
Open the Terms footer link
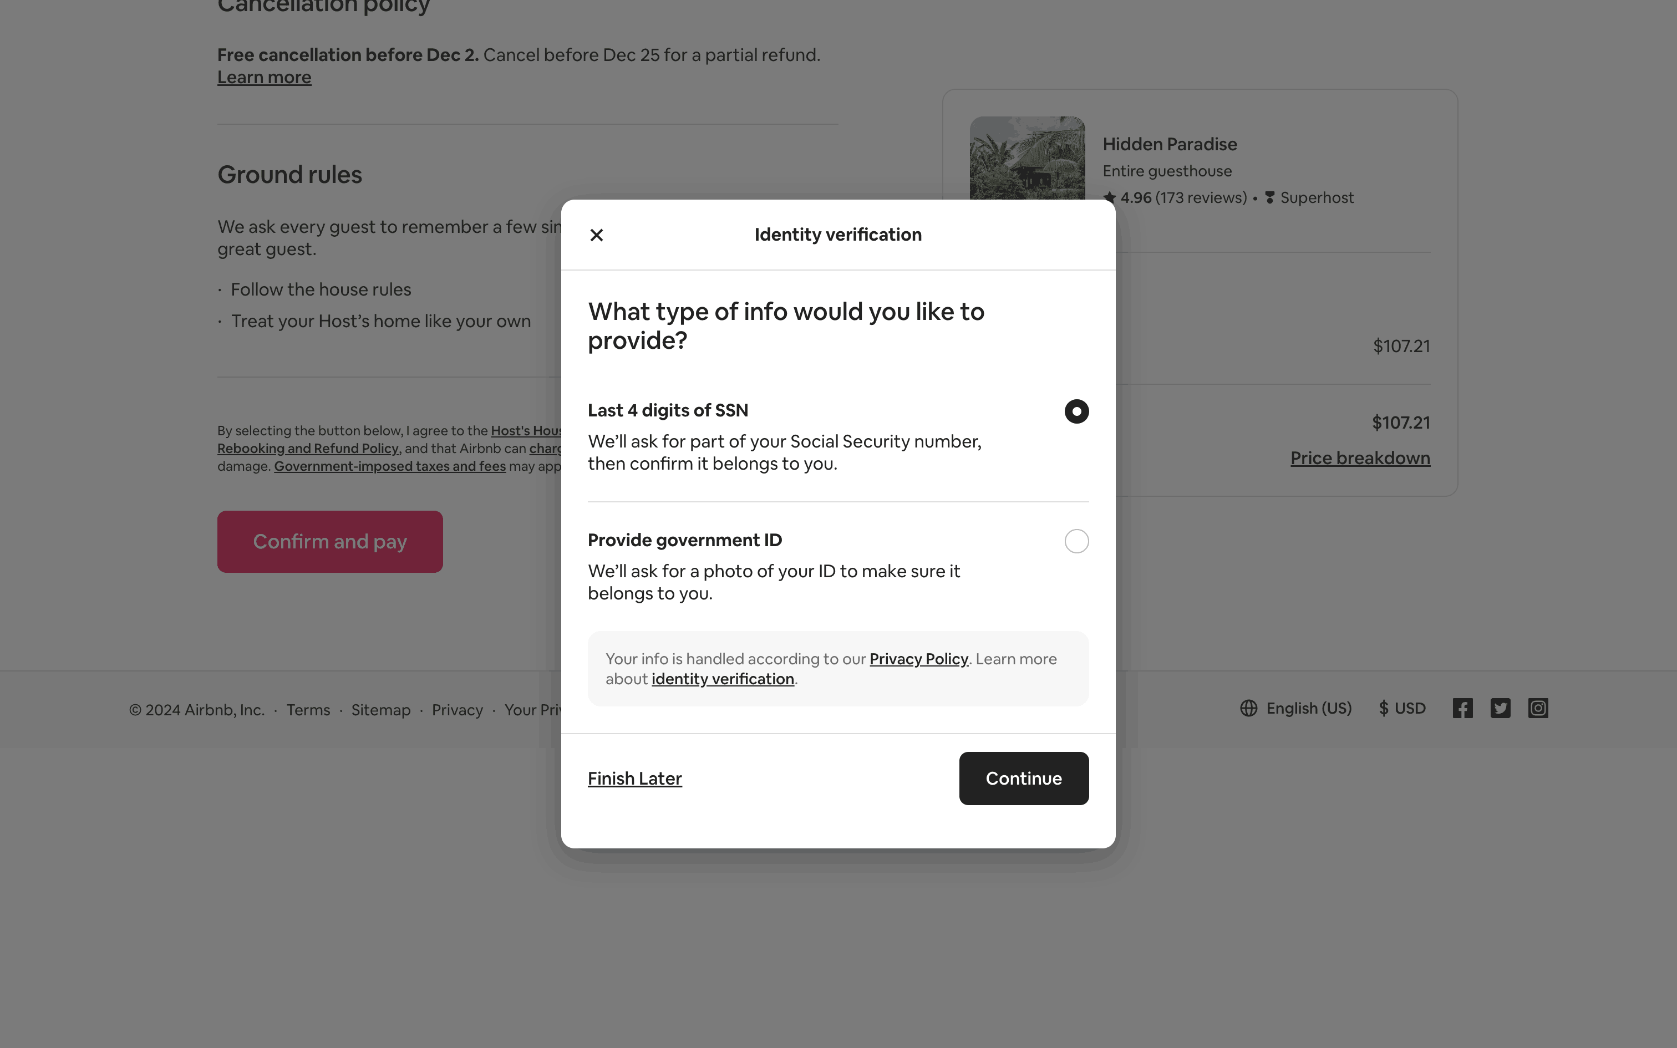308,710
